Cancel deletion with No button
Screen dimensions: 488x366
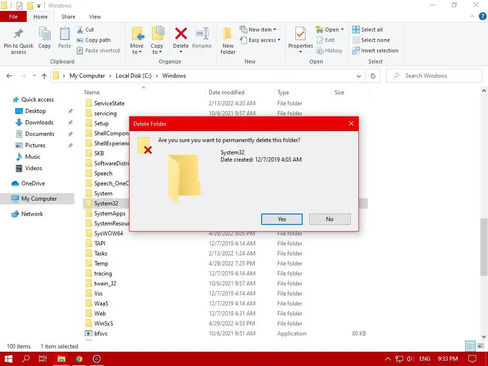[x=330, y=219]
